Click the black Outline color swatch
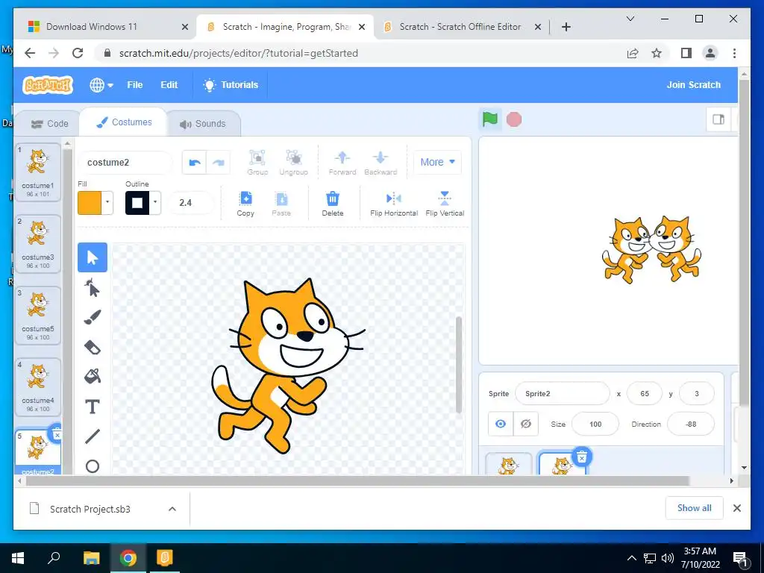The image size is (764, 573). tap(137, 202)
